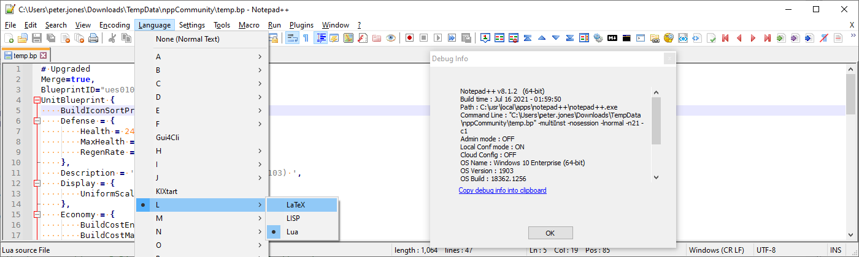
Task: Select the temp.bp document tab
Action: pyautogui.click(x=25, y=55)
